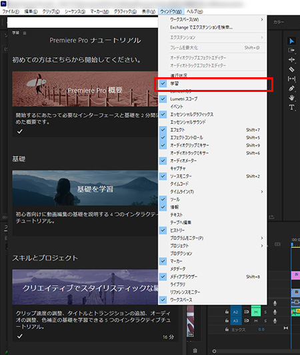Image resolution: width=300 pixels, height=355 pixels.
Task: Open クリップ(C) menu in menu bar
Action: (51, 11)
